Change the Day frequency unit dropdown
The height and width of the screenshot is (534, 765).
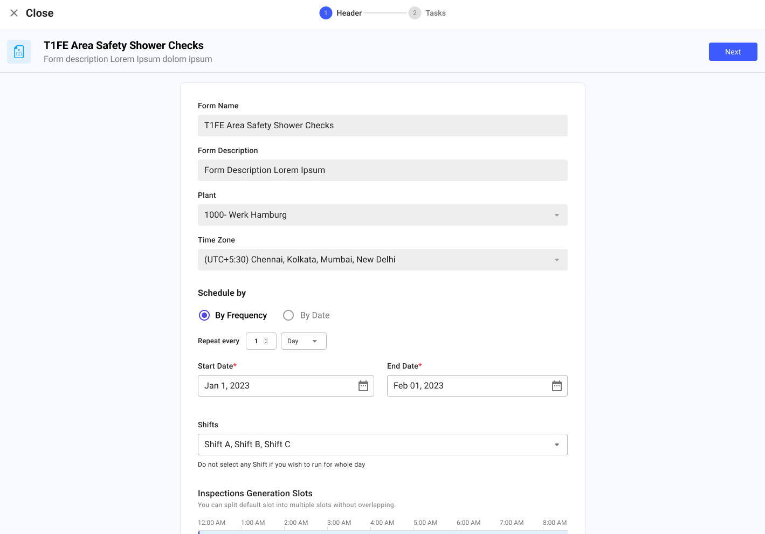[304, 341]
